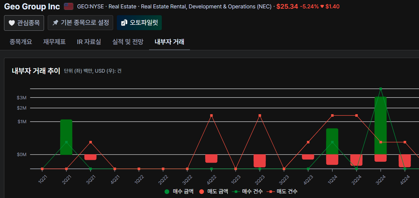The width and height of the screenshot is (419, 198).
Task: Hide the 매도 건수 line series
Action: [x=283, y=191]
